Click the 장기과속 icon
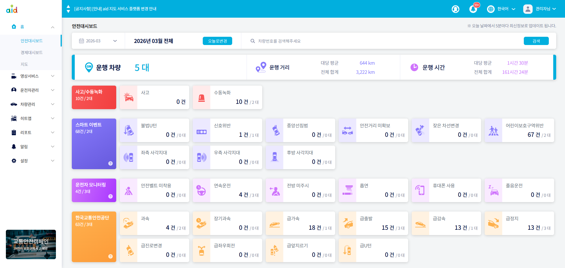565x268 pixels. point(201,223)
